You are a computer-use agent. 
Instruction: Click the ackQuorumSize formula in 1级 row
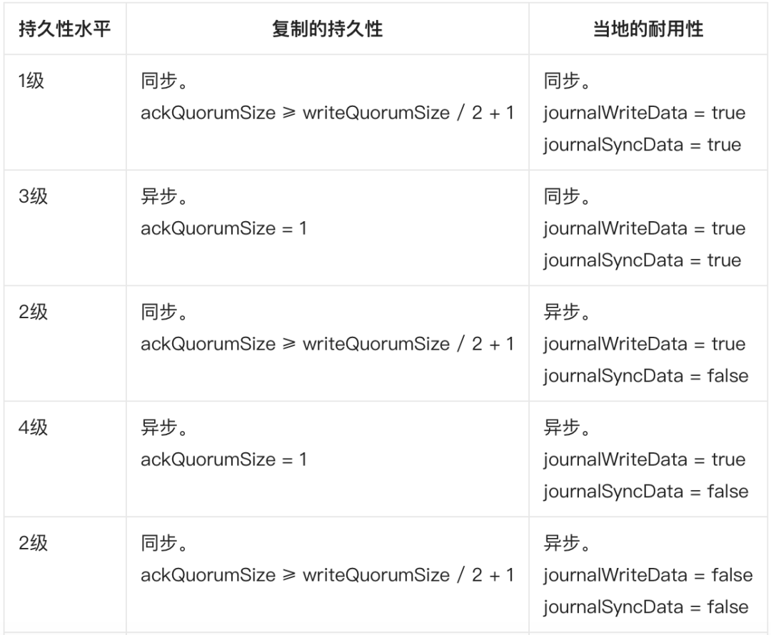[x=327, y=113]
